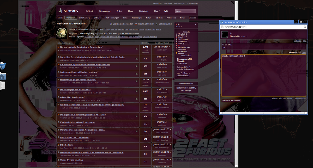This screenshot has height=168, width=313.
Task: Expand the weiteres categories menu
Action: click(192, 18)
